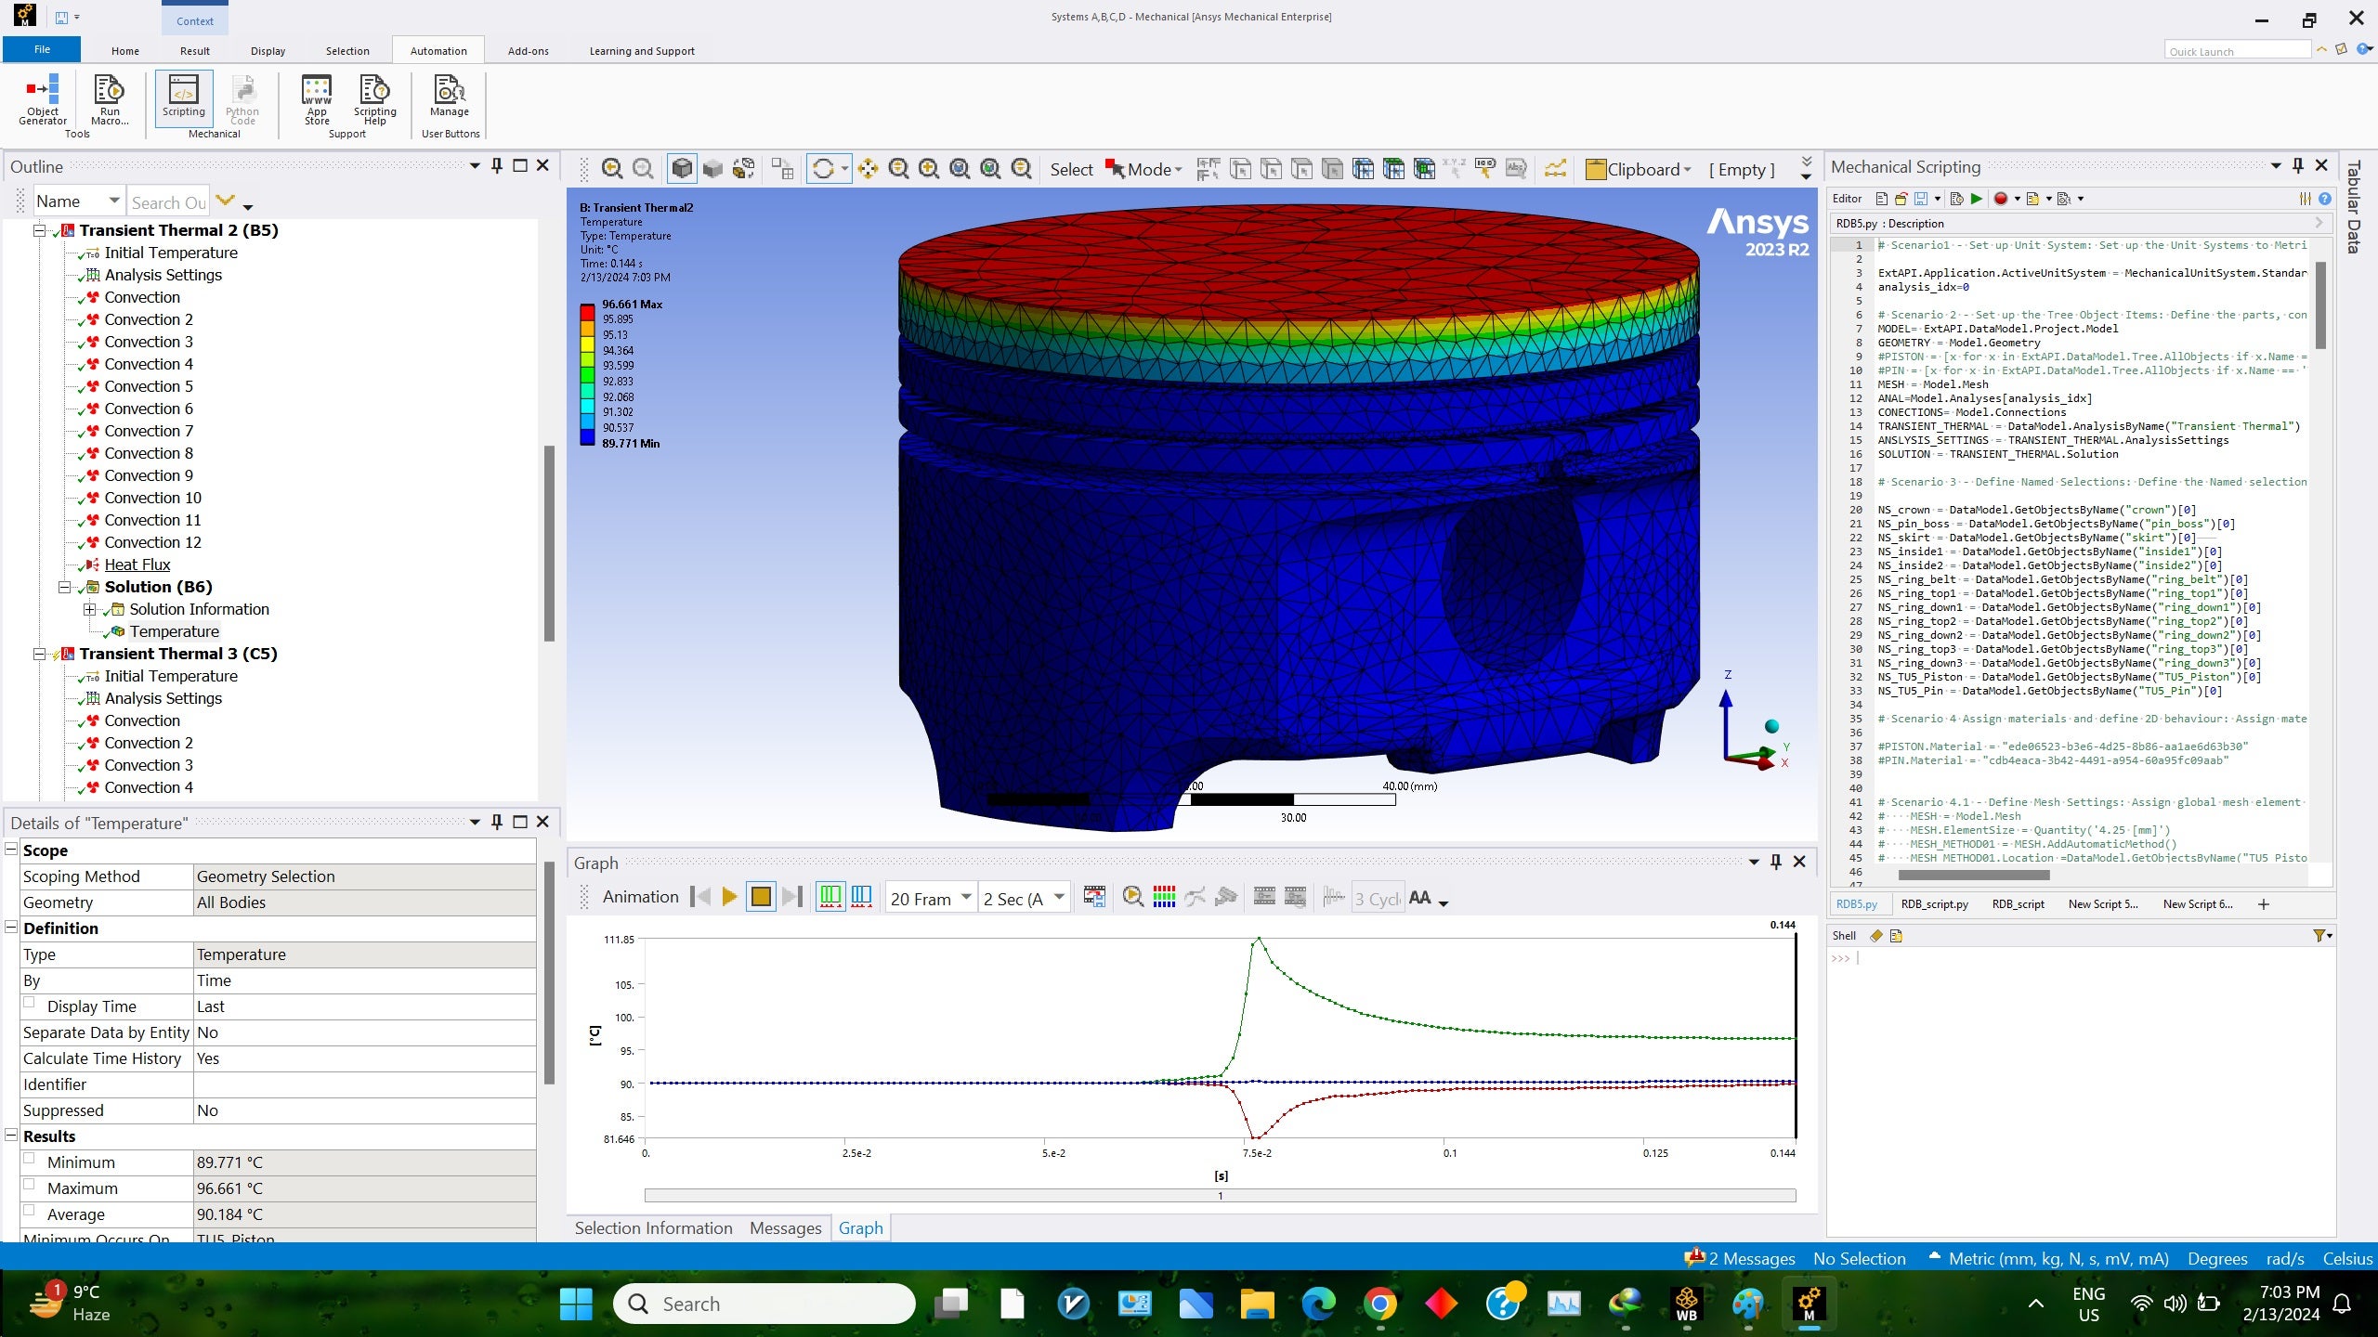
Task: Open the Object Generator tool
Action: (x=43, y=99)
